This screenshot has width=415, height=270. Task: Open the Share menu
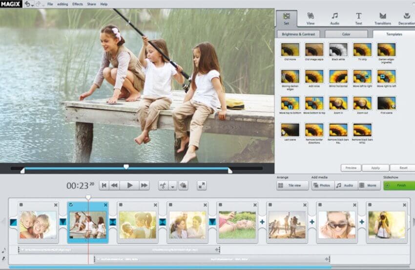[x=92, y=4]
